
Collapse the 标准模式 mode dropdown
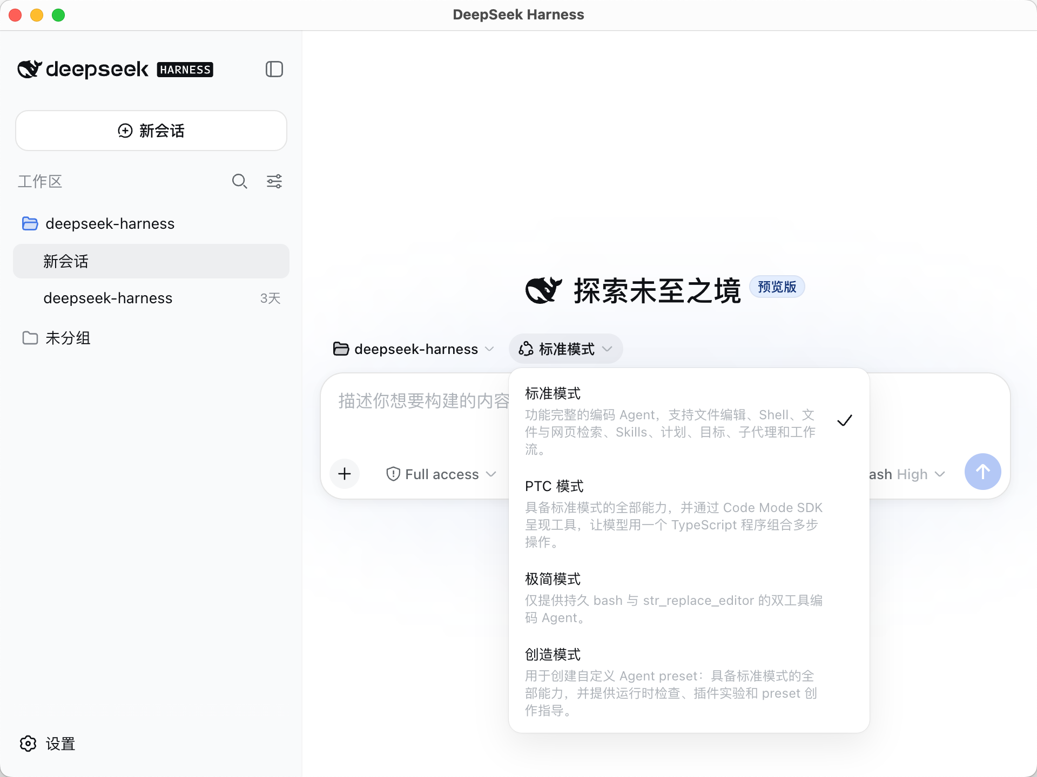[565, 349]
